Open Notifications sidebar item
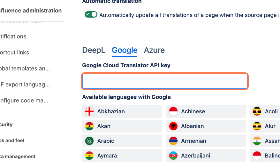280x162 pixels. 13,36
